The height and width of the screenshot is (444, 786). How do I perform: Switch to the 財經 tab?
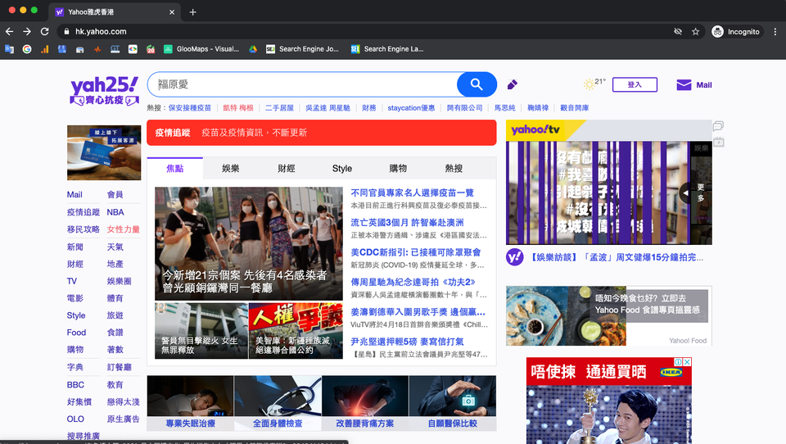(287, 169)
